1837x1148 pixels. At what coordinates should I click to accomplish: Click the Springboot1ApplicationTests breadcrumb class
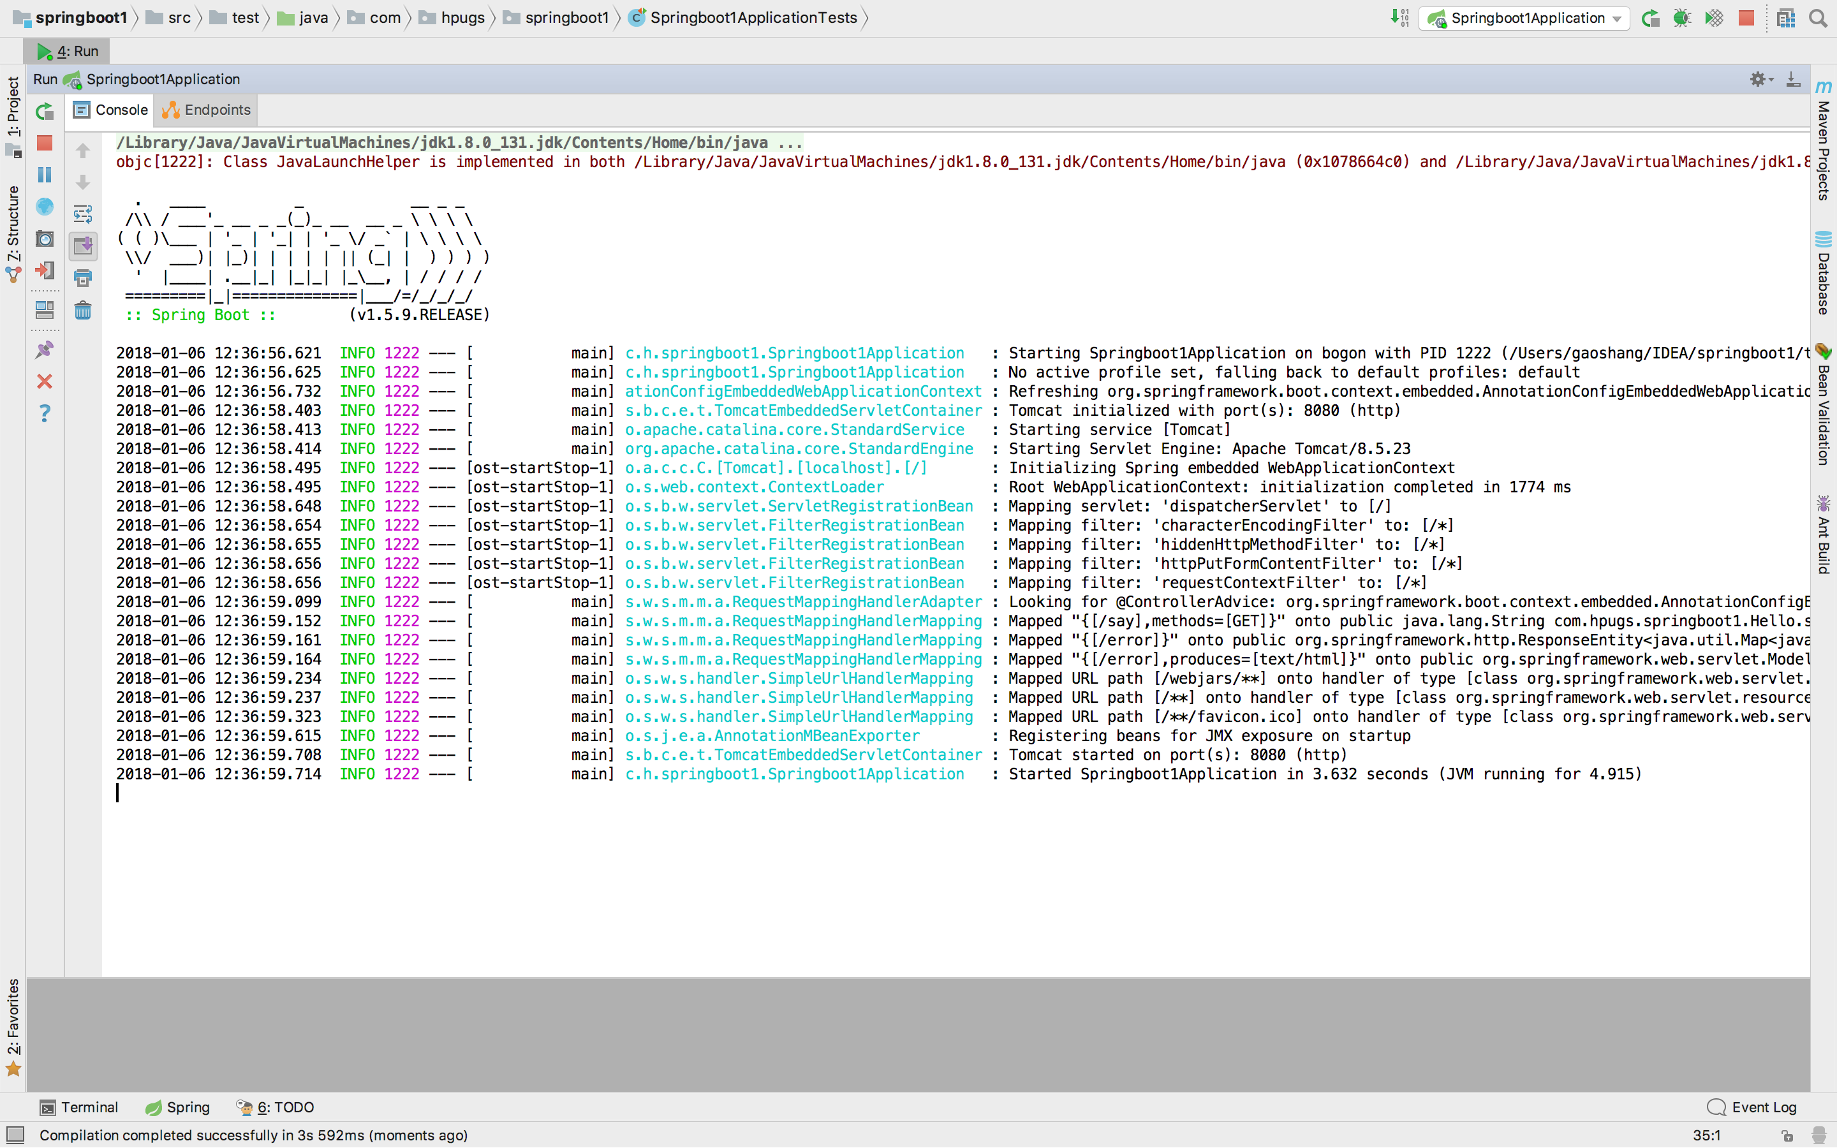pos(743,17)
